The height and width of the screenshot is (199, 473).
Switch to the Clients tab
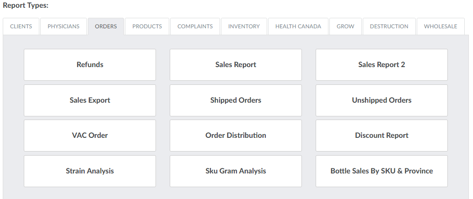[21, 26]
